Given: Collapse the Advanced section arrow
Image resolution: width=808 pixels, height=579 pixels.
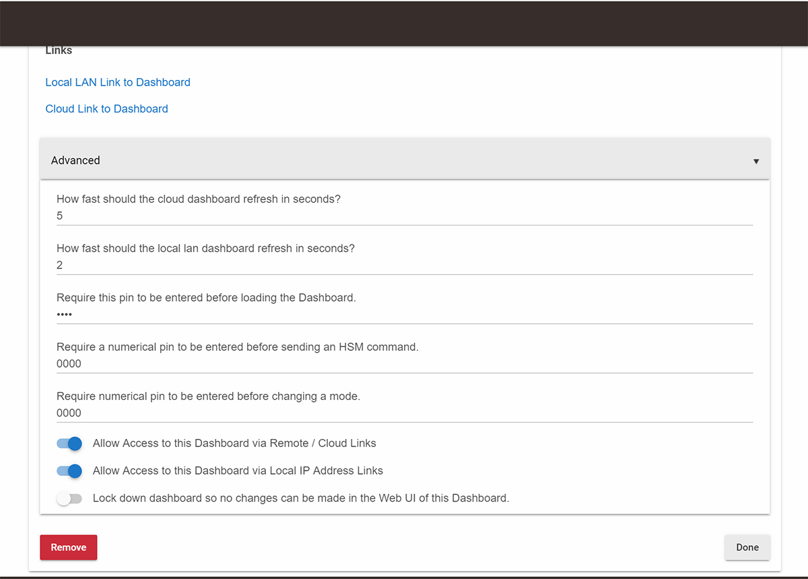Looking at the screenshot, I should tap(756, 162).
